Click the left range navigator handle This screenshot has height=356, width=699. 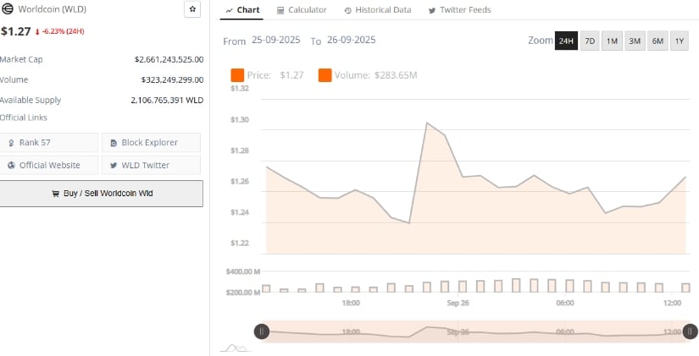click(x=262, y=331)
